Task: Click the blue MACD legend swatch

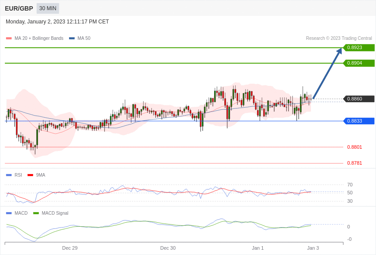Action: (x=9, y=213)
